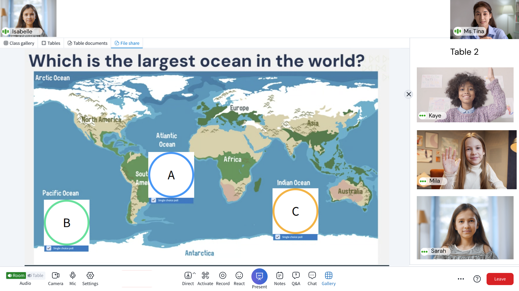Switch audio to Room
This screenshot has width=519, height=291.
point(16,275)
